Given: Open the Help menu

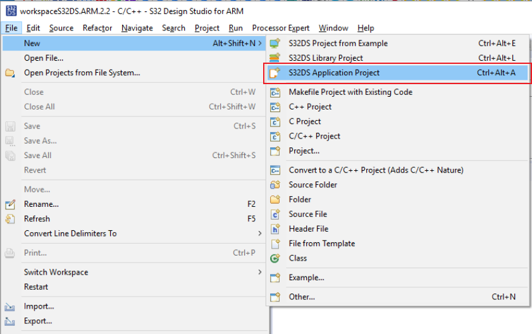Looking at the screenshot, I should (366, 28).
